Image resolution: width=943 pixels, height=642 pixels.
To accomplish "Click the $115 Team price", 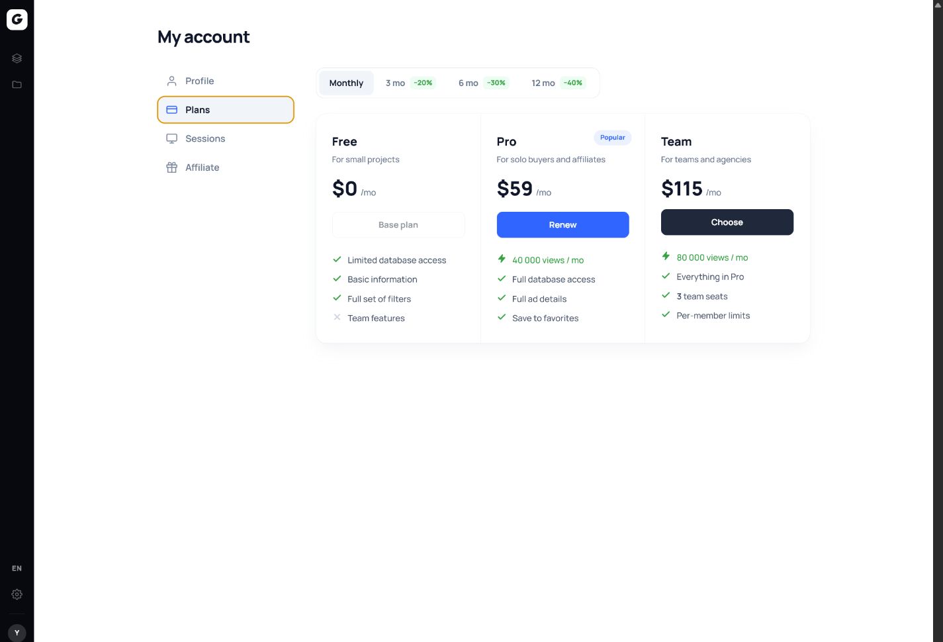I will click(x=682, y=189).
